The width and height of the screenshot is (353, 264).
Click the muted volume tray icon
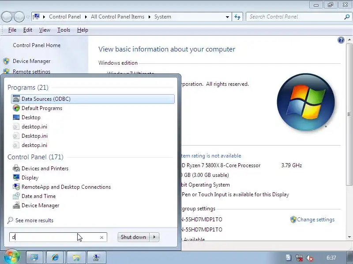click(x=310, y=258)
